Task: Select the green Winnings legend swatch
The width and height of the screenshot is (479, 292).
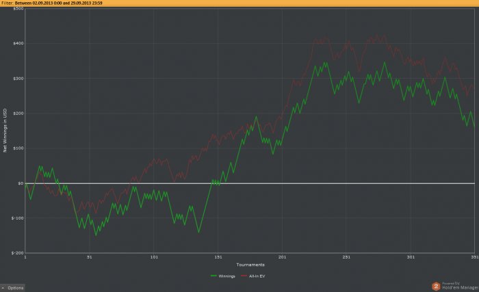Action: pyautogui.click(x=213, y=276)
